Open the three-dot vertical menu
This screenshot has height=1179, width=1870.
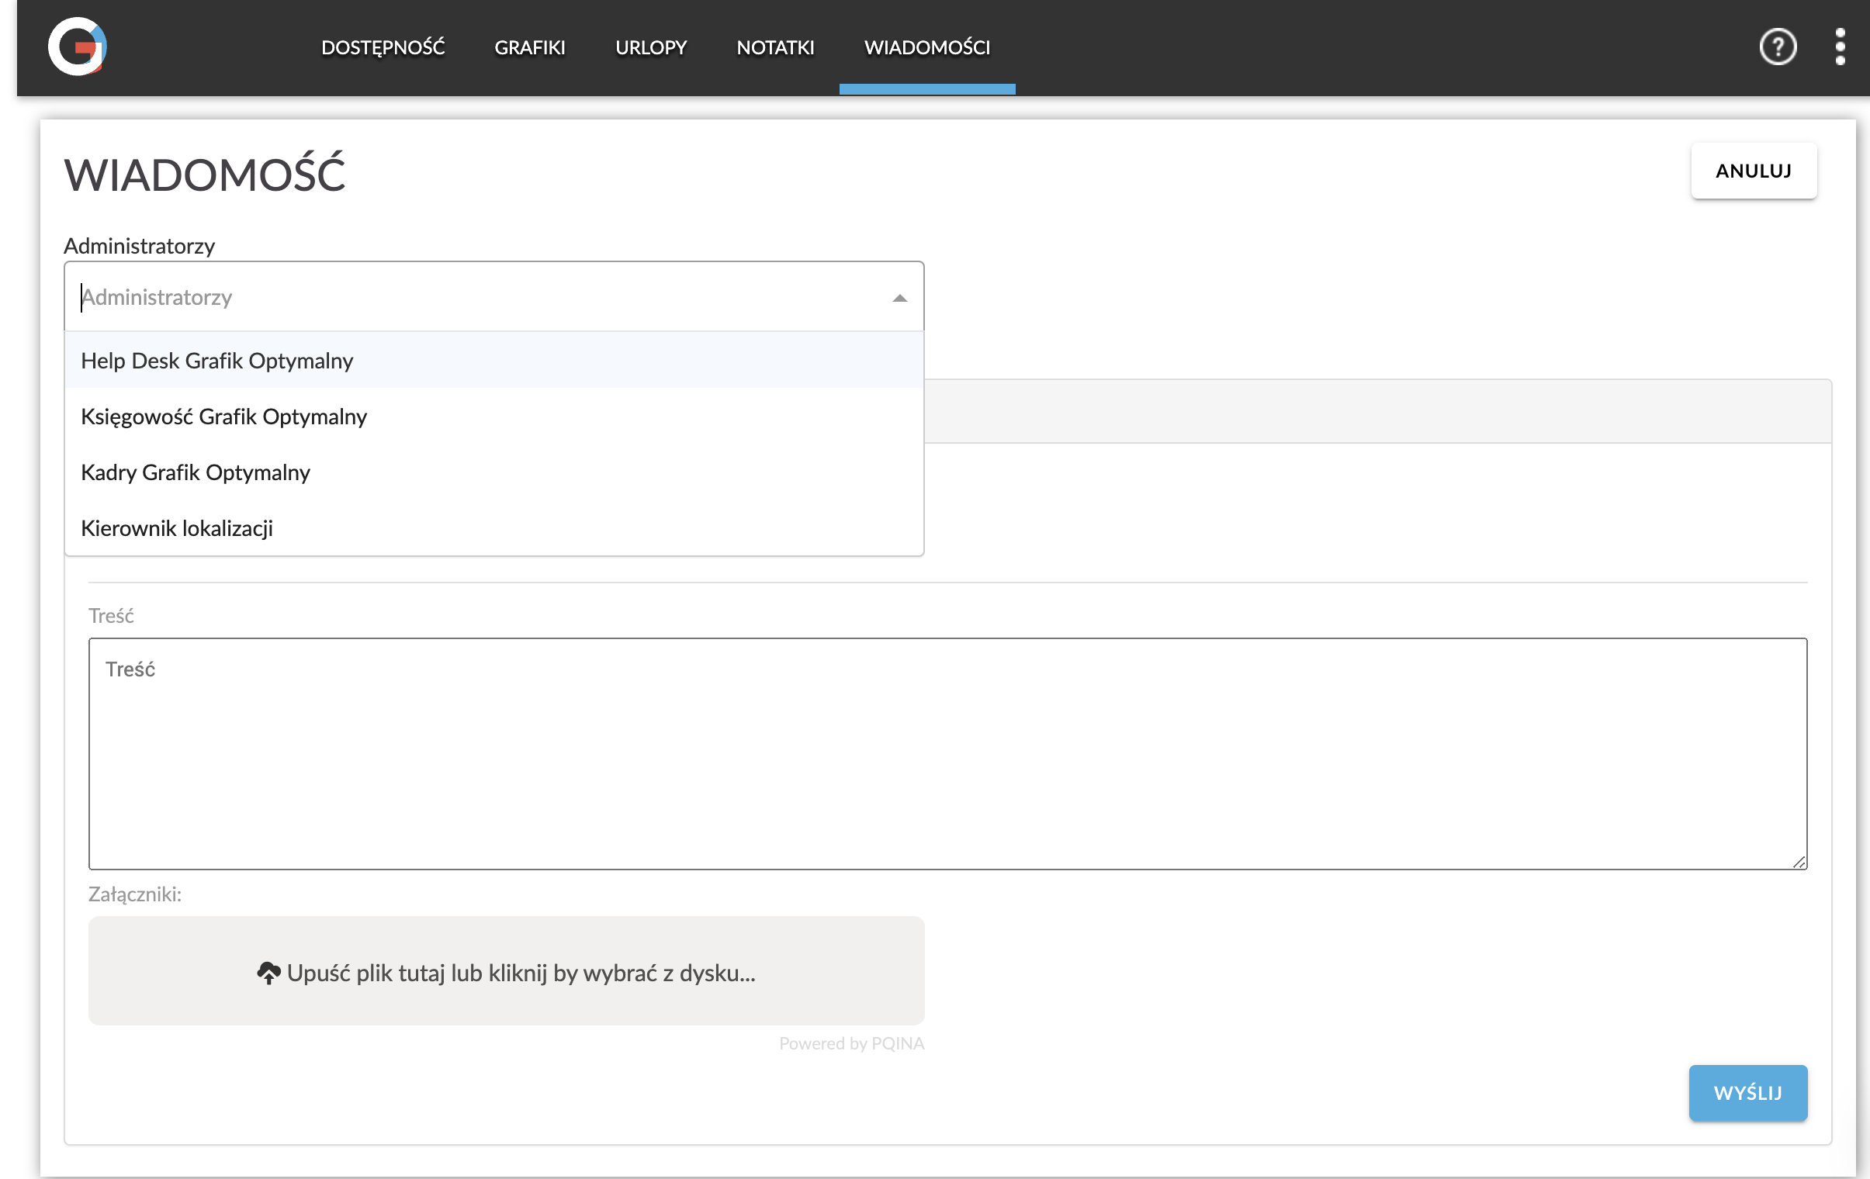coord(1840,47)
